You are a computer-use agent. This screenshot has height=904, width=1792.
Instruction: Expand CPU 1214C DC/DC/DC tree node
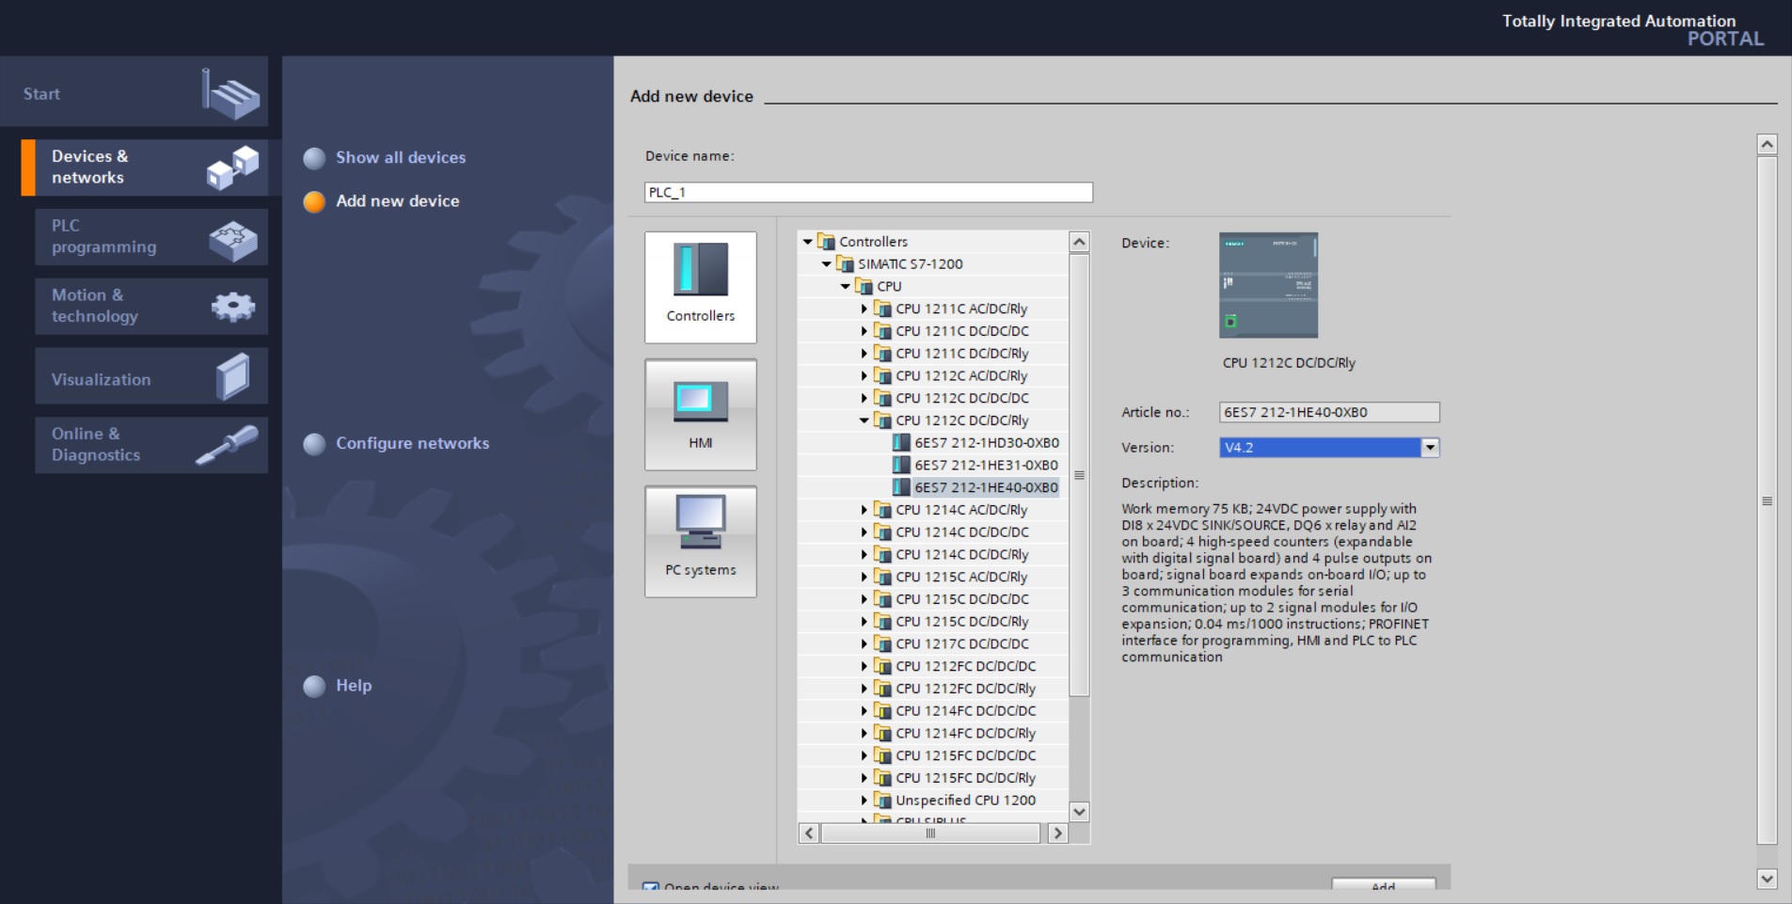point(864,532)
